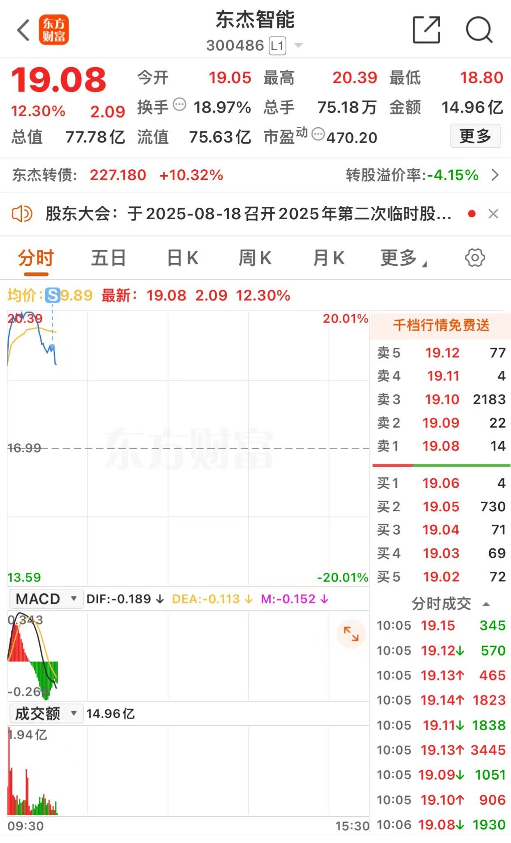Open the 东方财富 logo icon
The width and height of the screenshot is (511, 843).
pos(54,30)
